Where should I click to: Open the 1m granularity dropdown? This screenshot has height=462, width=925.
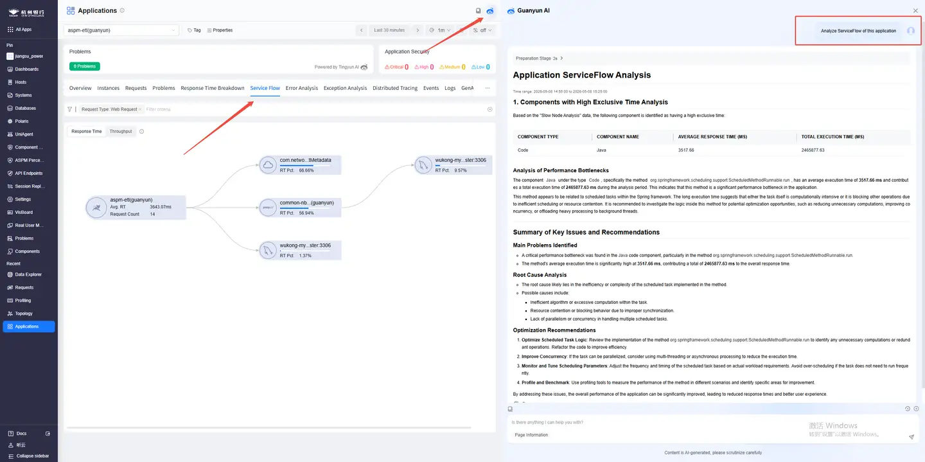tap(440, 30)
